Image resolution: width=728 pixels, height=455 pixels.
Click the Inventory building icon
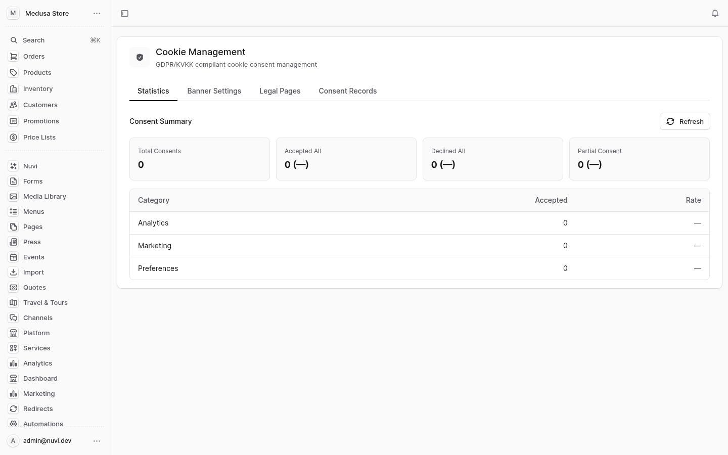(x=14, y=89)
